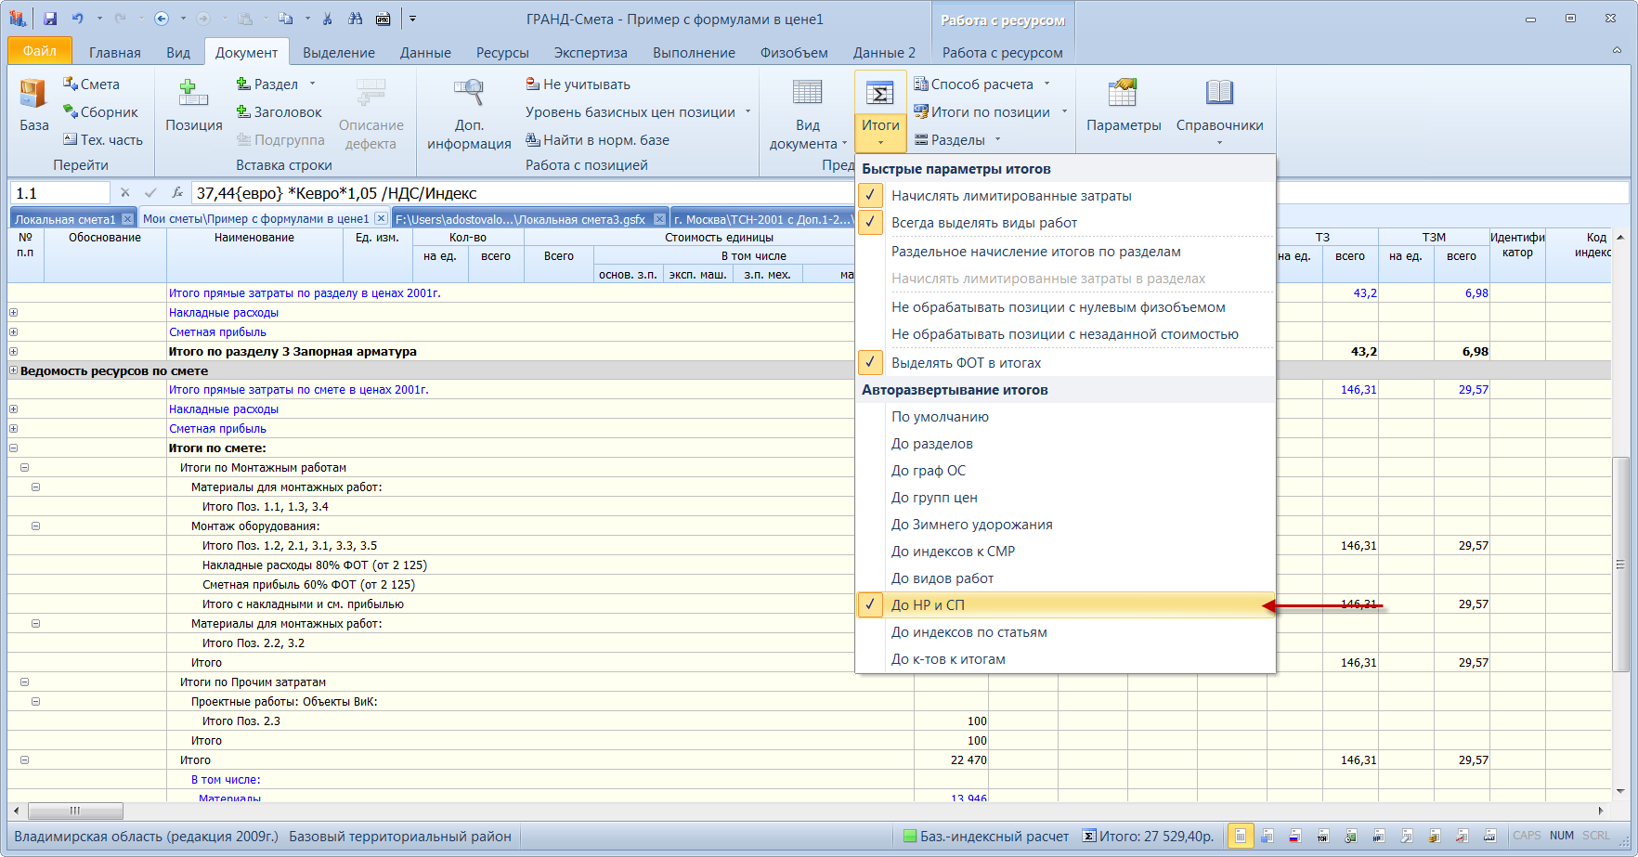Screen dimensions: 1638x857
Task: Click the Save icon in quick access toolbar
Action: point(50,19)
